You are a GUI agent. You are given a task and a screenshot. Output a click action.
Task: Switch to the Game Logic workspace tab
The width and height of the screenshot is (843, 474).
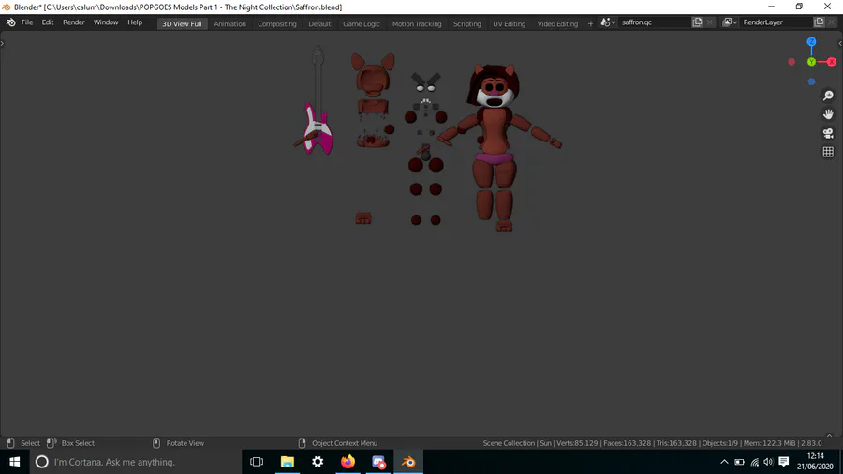coord(362,23)
